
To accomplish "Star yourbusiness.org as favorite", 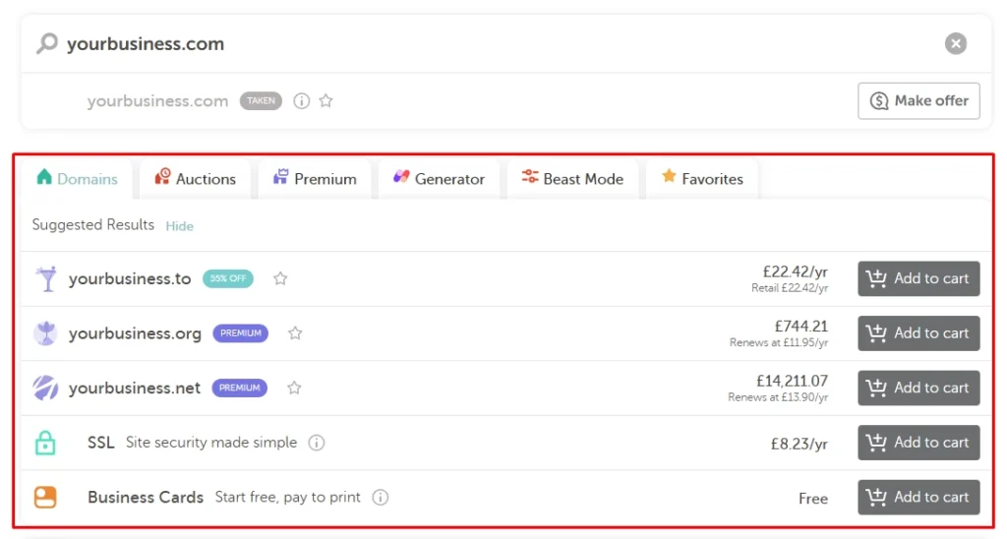I will click(295, 333).
